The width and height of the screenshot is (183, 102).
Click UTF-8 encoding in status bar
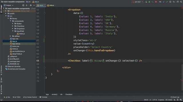pos(155,100)
